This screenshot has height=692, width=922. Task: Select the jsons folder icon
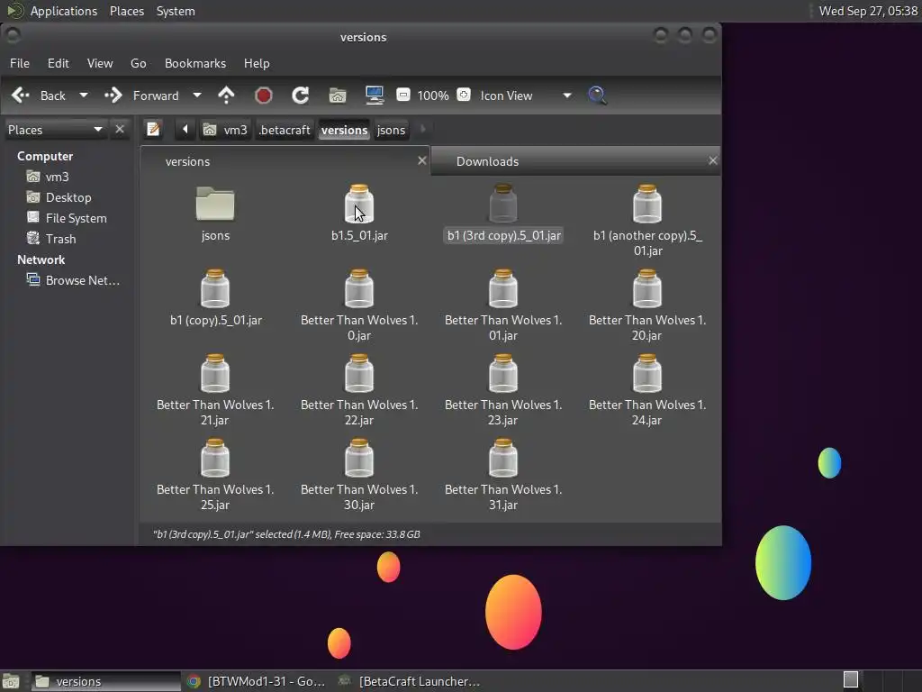pos(215,204)
